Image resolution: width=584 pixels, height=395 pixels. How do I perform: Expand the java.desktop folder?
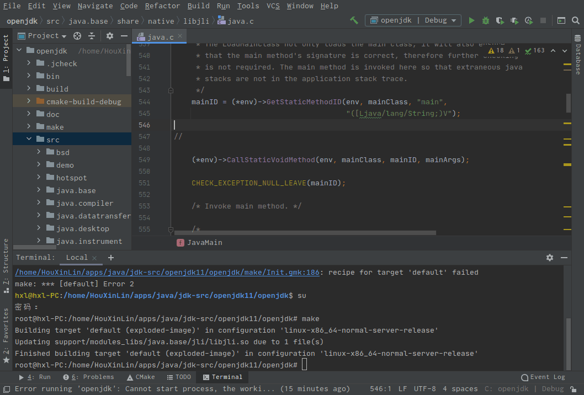pos(39,228)
